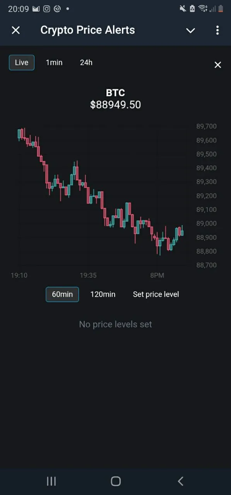Tap the 89,000 price axis label

(206, 223)
